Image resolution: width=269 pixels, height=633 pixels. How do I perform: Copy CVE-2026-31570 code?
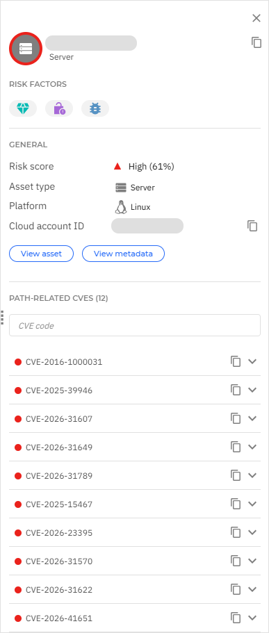[x=236, y=561]
